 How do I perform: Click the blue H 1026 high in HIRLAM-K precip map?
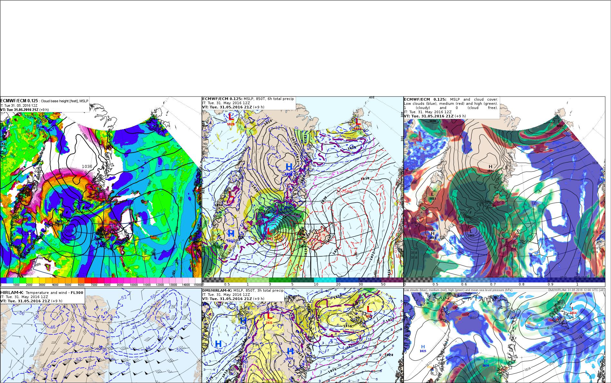[x=290, y=353]
